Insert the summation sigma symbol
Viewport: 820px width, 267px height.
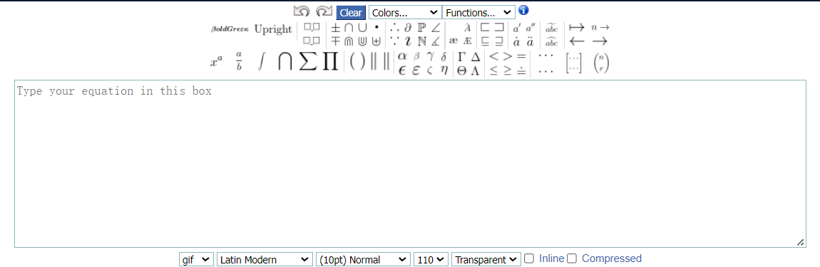(307, 61)
